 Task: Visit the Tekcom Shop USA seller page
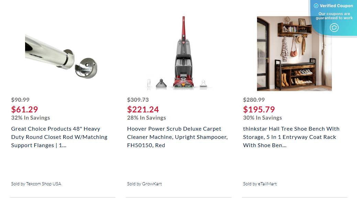(43, 184)
